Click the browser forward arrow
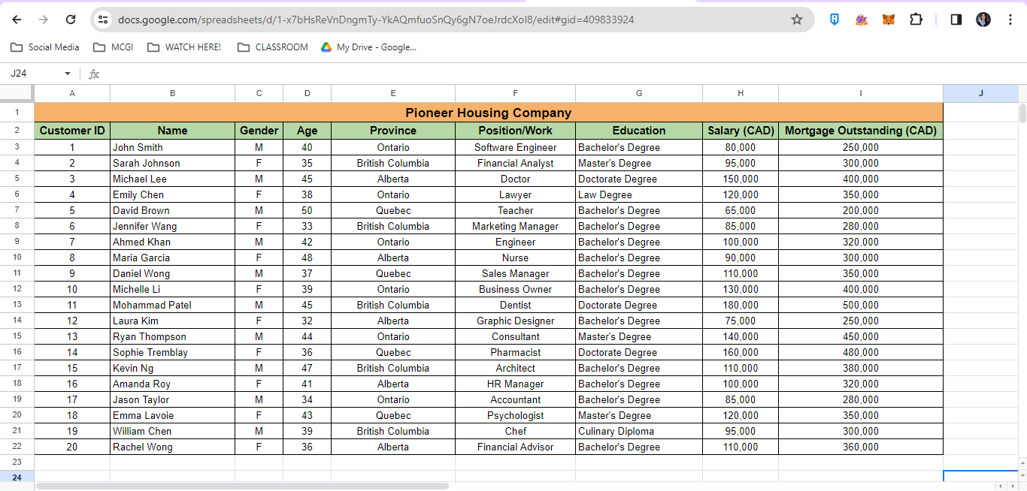This screenshot has height=491, width=1027. (44, 20)
